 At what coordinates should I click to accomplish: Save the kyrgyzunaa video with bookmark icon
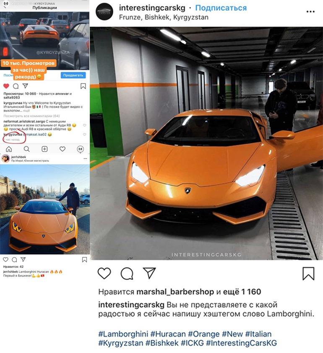(83, 86)
